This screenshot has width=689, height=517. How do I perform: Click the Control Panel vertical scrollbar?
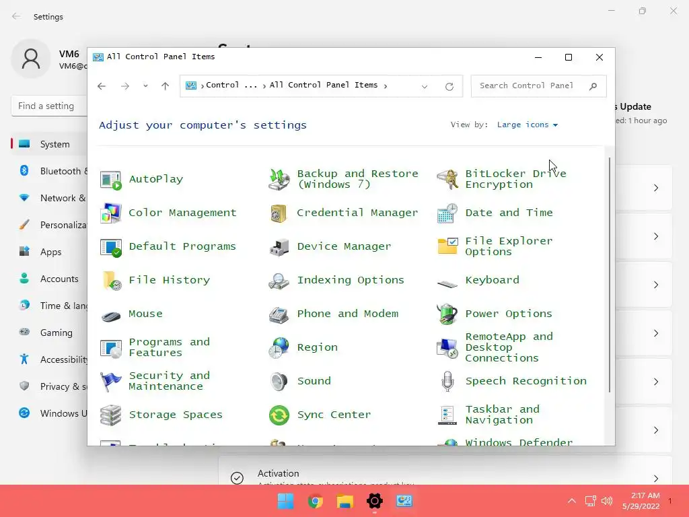pyautogui.click(x=610, y=275)
